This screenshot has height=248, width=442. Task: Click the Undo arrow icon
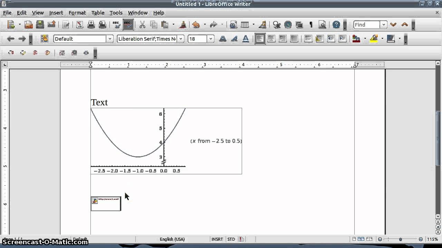point(196,24)
